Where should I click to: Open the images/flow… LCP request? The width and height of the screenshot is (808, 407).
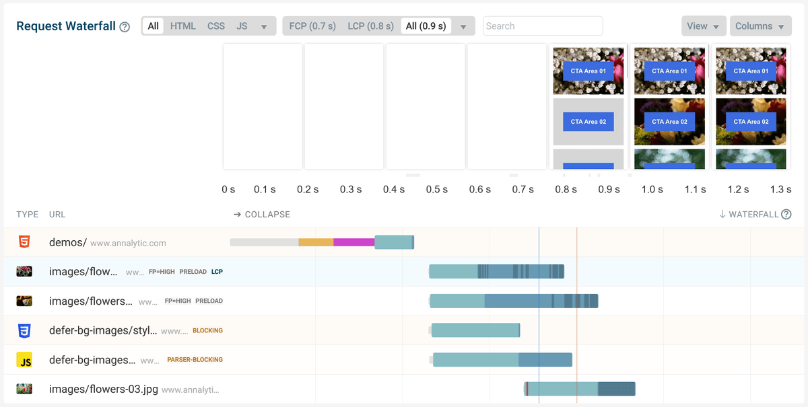(404, 272)
